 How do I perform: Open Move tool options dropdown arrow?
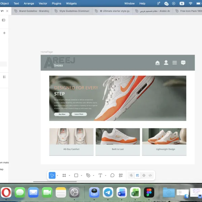click(57, 175)
